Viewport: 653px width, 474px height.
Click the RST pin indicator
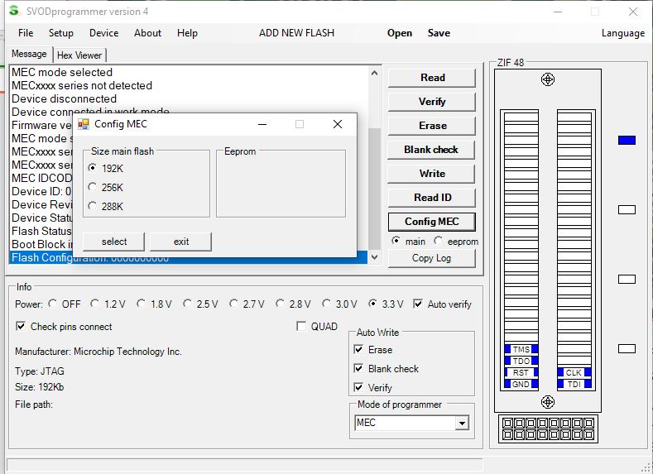(x=521, y=373)
